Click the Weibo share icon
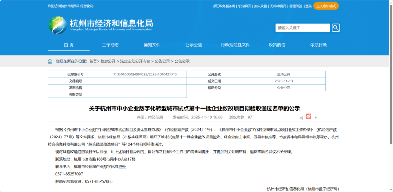 pyautogui.click(x=309, y=117)
